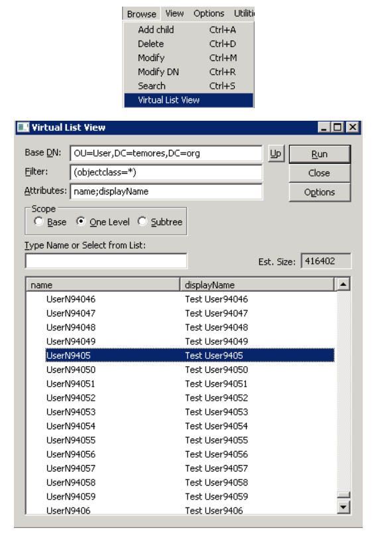Click the displayName column header
The image size is (374, 534).
coord(257,285)
